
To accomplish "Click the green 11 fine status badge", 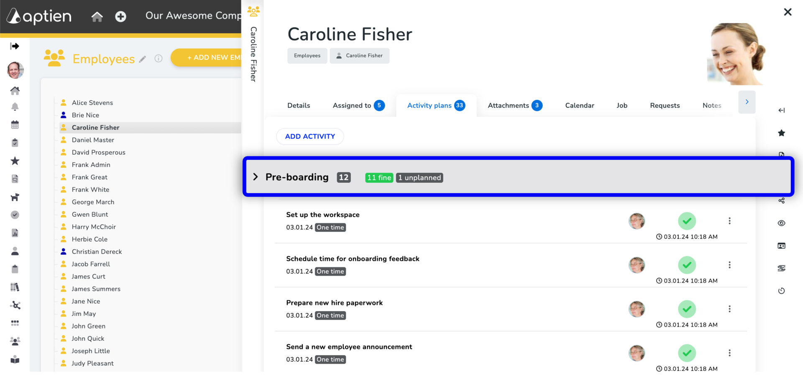I will coord(379,178).
